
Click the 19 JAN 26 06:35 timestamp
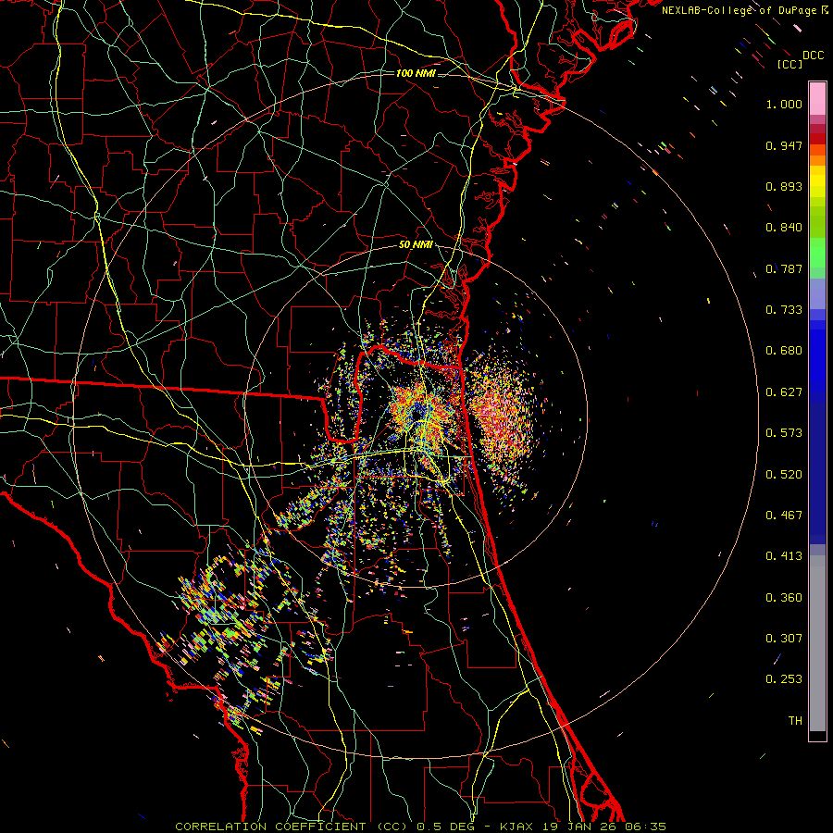pyautogui.click(x=604, y=827)
